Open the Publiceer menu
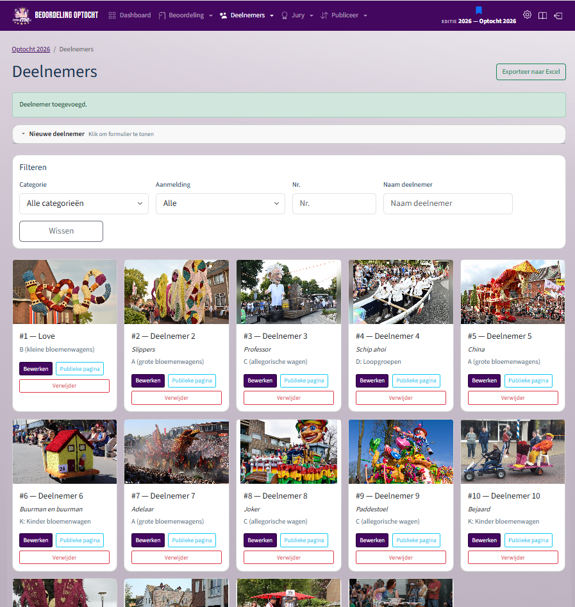 pos(344,15)
